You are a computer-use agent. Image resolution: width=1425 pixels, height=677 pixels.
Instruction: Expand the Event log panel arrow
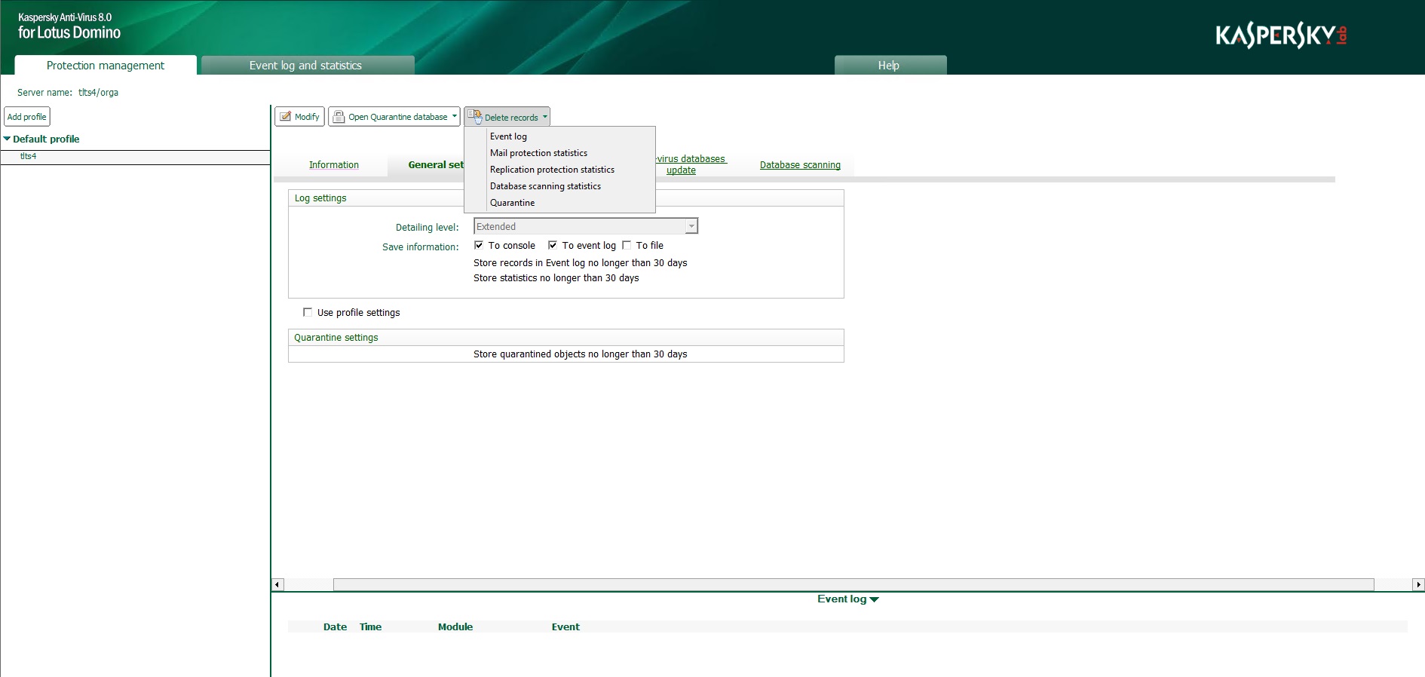tap(875, 599)
